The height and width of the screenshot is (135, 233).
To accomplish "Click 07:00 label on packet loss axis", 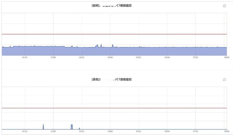I will [195, 131].
